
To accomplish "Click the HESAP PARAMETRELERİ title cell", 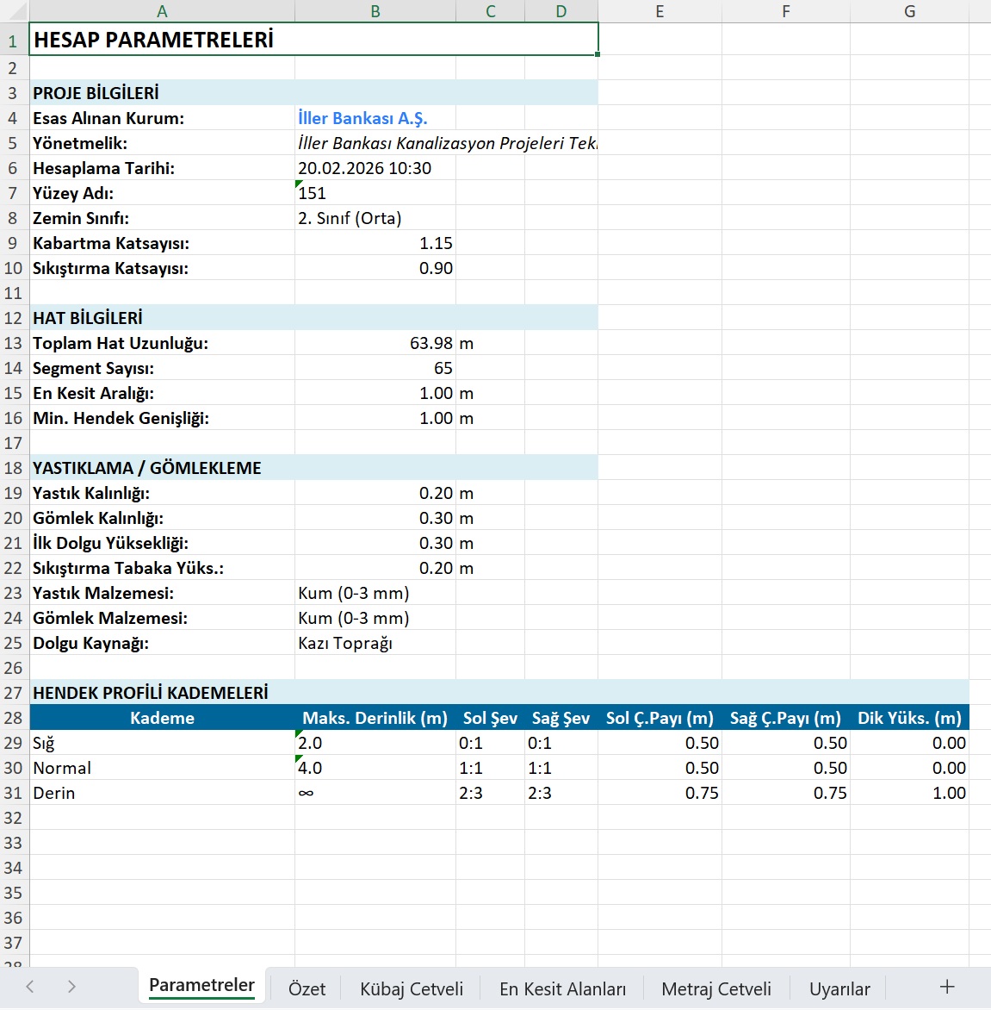I will click(x=313, y=40).
